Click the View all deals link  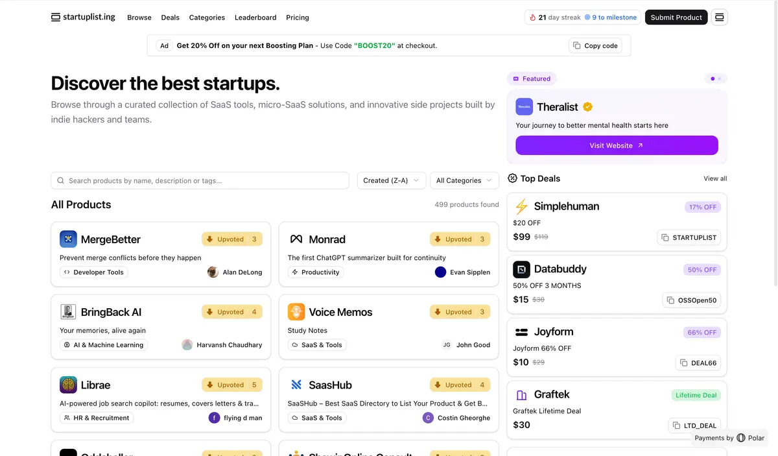click(714, 178)
